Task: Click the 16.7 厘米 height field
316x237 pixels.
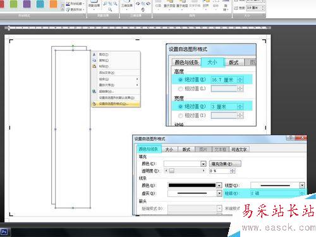Action: click(x=224, y=80)
